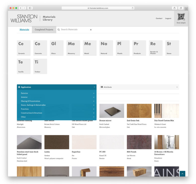The height and width of the screenshot is (184, 196).
Task: Go forward with the browser forward arrow
Action: 24,8
